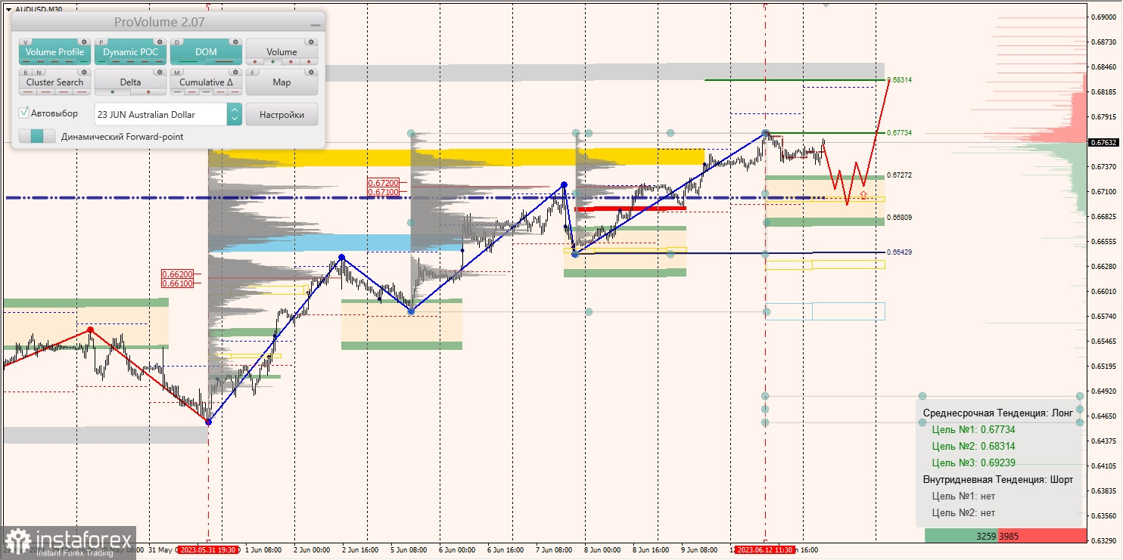Click the 0.67200 red price label
The height and width of the screenshot is (560, 1123).
tap(383, 183)
